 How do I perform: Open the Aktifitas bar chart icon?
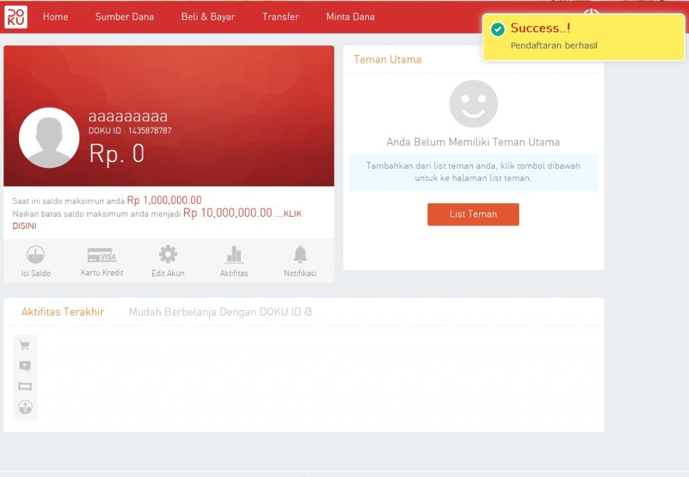pos(233,254)
